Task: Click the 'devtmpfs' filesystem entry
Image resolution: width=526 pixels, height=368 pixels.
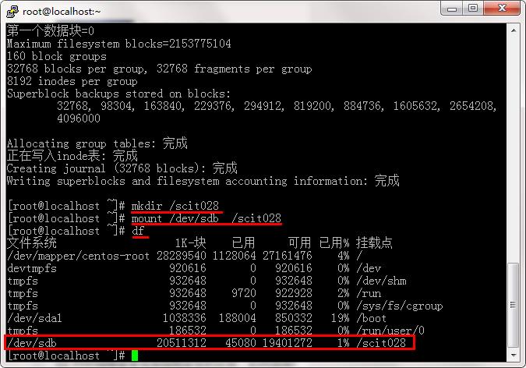Action: point(32,268)
